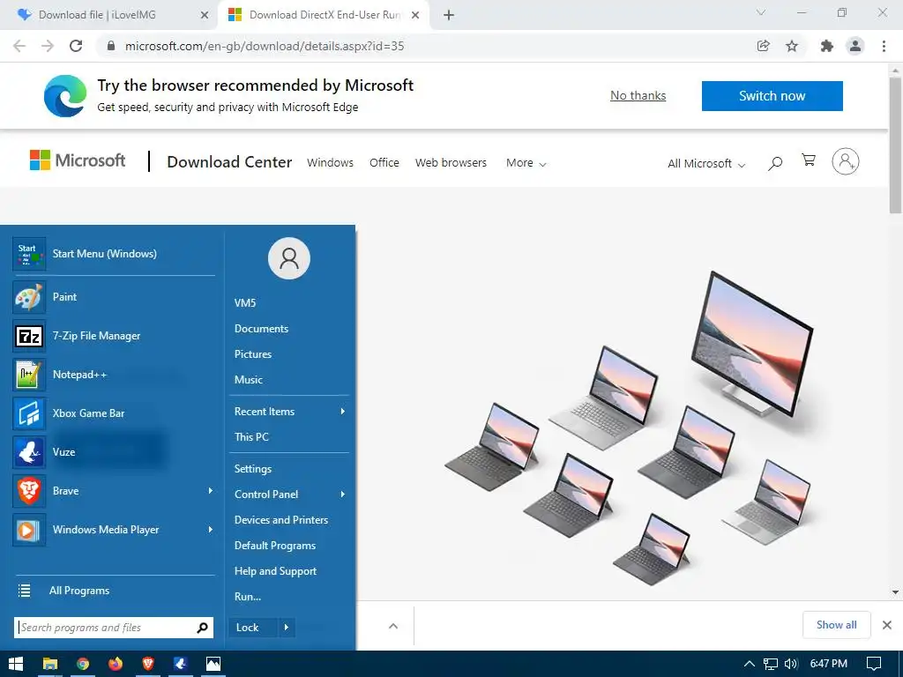
Task: Open the Lock options arrow
Action: pyautogui.click(x=287, y=628)
